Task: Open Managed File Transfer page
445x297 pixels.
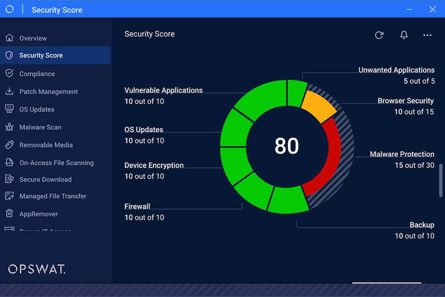Action: pos(52,197)
